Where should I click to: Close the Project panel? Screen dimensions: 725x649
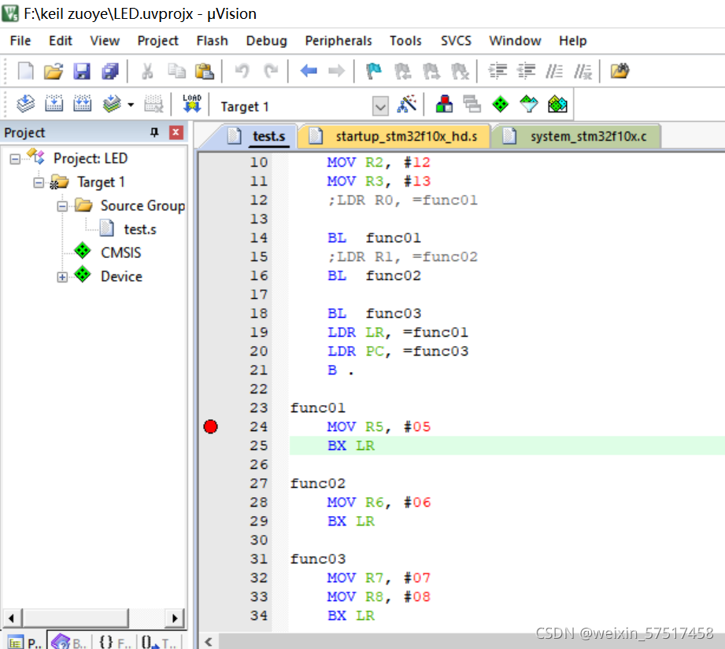tap(176, 133)
